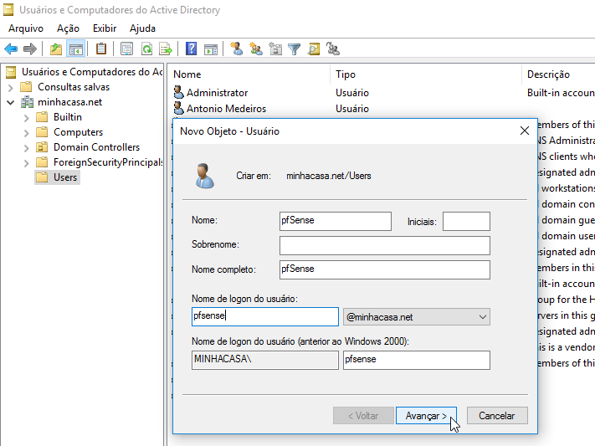This screenshot has height=446, width=595.
Task: Click the clipboard paste toolbar icon
Action: pos(101,49)
